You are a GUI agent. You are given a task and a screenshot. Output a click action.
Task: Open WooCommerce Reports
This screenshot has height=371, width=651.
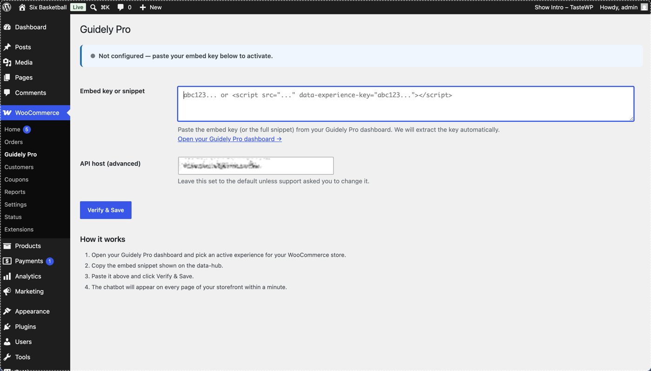(x=15, y=192)
